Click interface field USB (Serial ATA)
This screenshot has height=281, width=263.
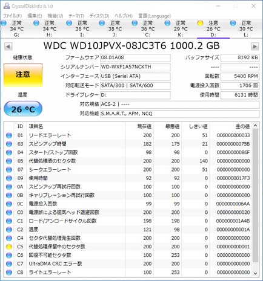[x=135, y=76]
